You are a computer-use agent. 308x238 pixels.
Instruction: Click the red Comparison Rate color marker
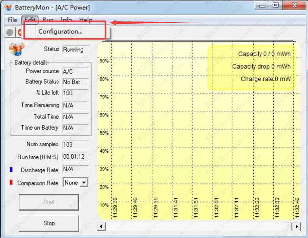11,182
